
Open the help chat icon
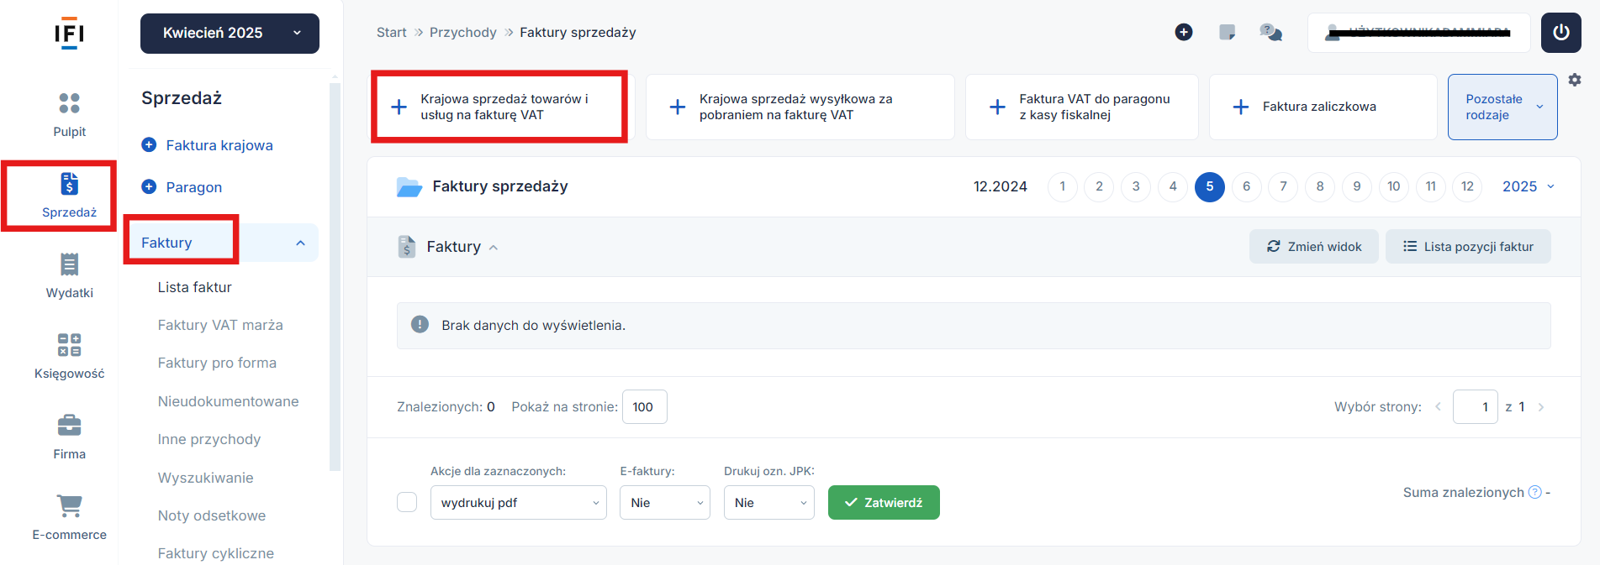(x=1271, y=32)
